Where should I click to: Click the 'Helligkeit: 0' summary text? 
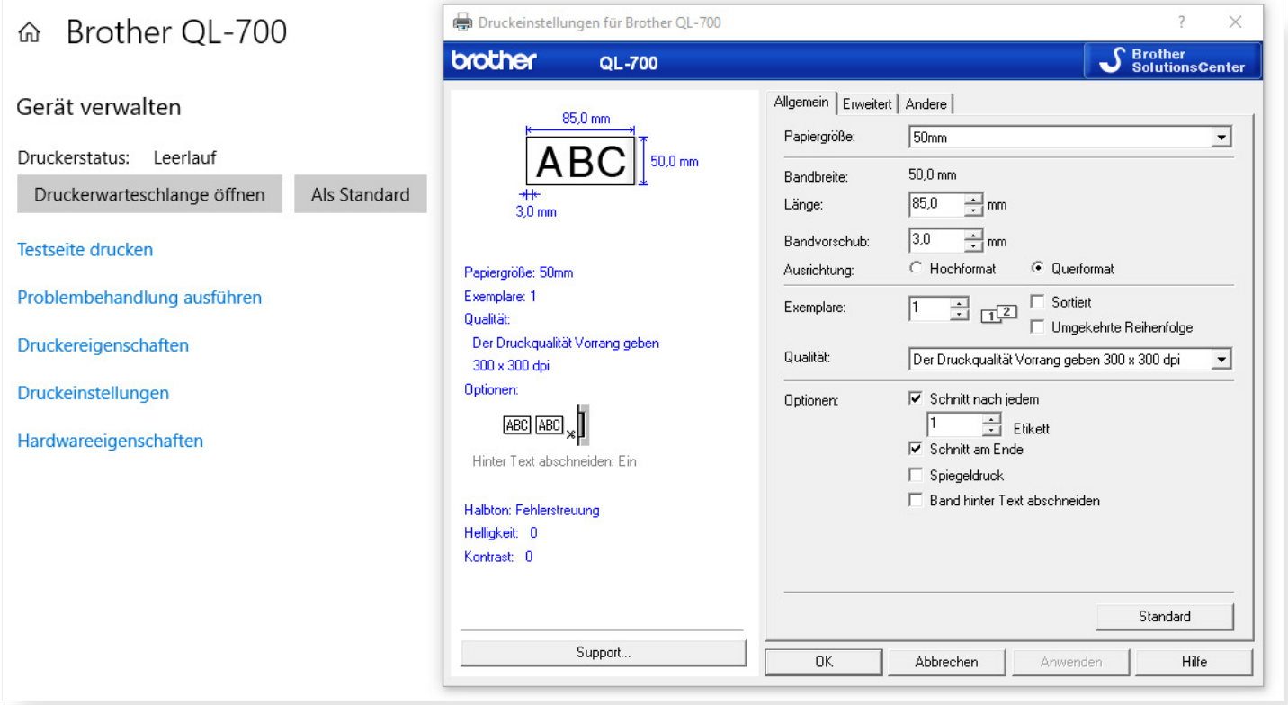click(x=501, y=533)
